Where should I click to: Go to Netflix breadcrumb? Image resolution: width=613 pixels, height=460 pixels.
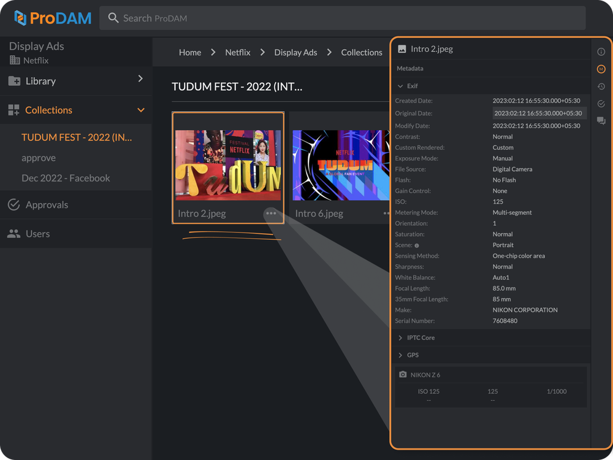[x=238, y=52]
